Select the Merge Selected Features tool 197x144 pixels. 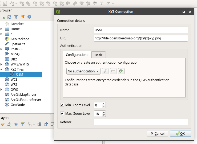95,3
